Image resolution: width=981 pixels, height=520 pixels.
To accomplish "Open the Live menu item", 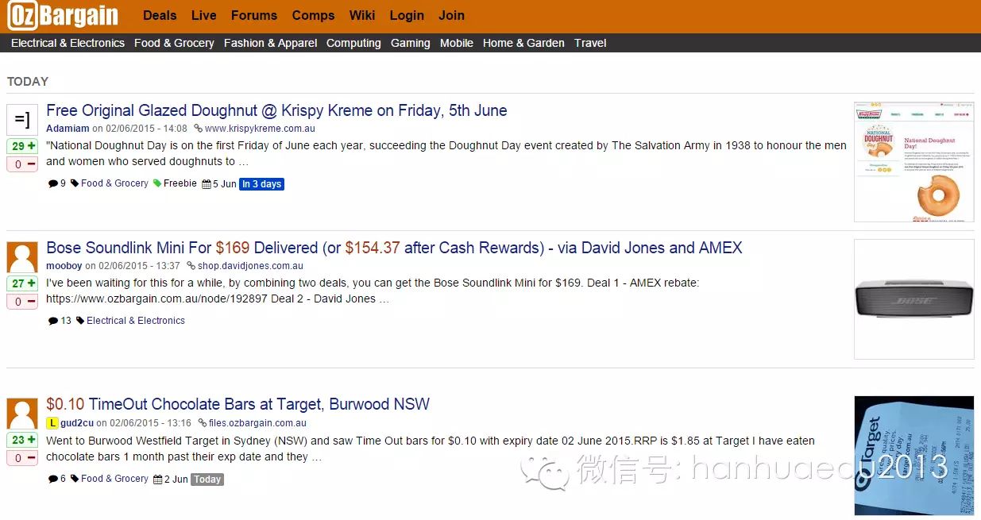I will tap(204, 15).
